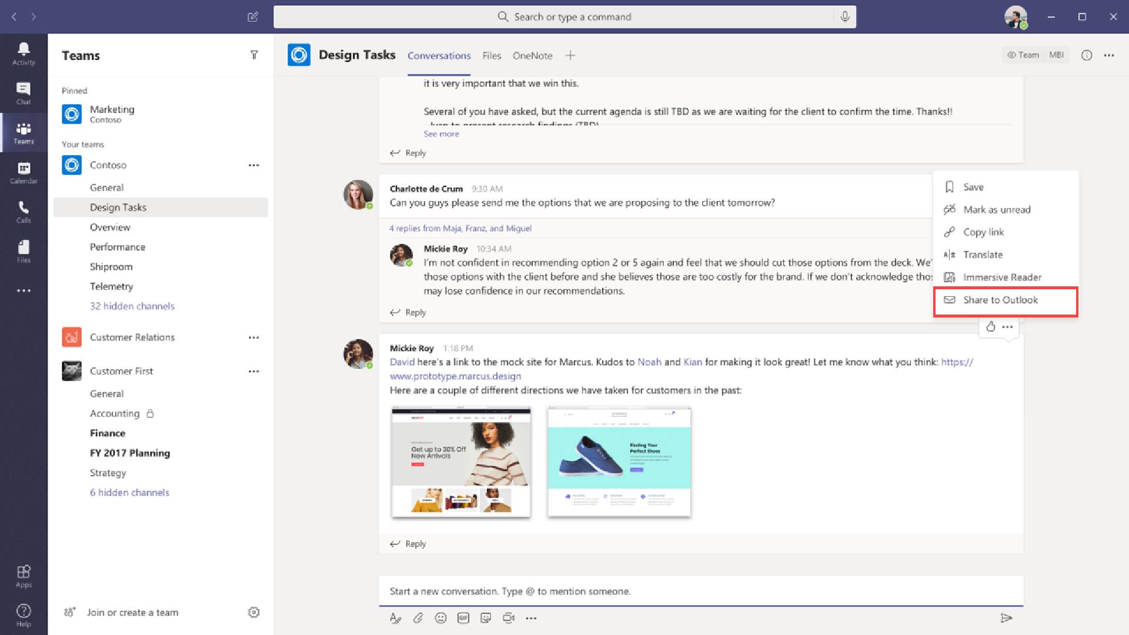The height and width of the screenshot is (635, 1129).
Task: Expand the 32 hidden channels list
Action: [x=132, y=306]
